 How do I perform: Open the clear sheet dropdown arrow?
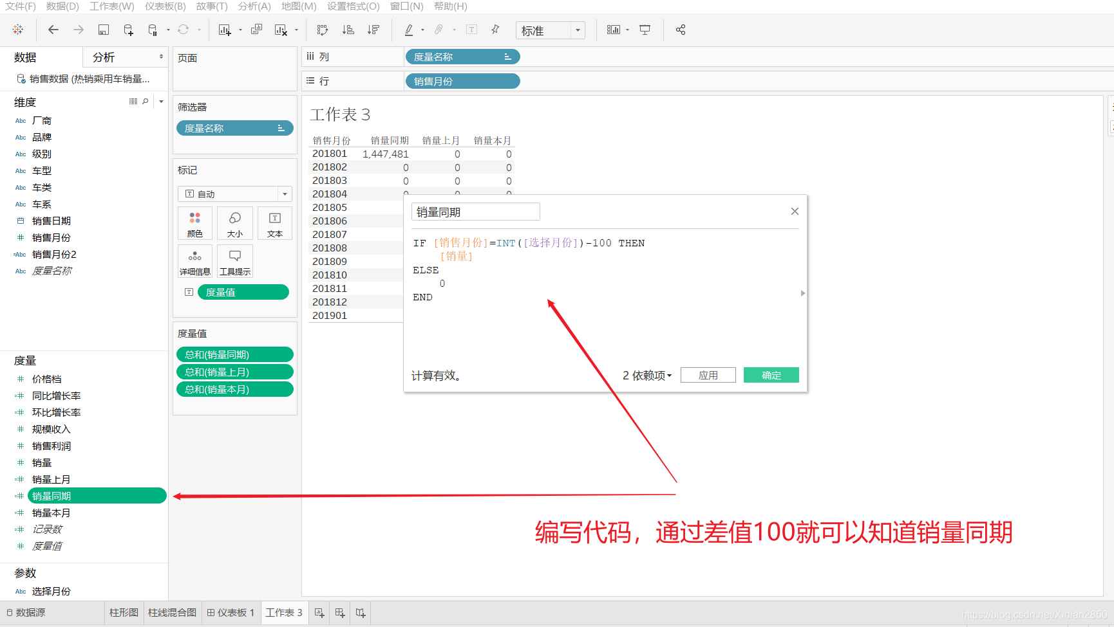tap(296, 30)
